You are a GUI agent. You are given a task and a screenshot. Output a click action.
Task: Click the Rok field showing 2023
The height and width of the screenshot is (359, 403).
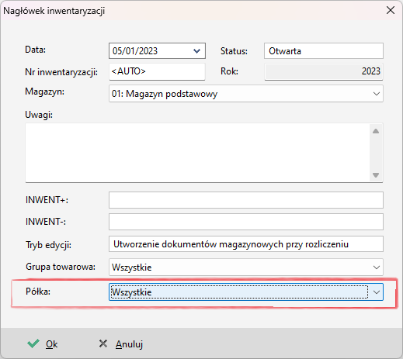pos(324,71)
